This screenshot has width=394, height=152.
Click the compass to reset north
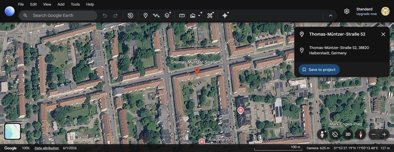coord(361,134)
